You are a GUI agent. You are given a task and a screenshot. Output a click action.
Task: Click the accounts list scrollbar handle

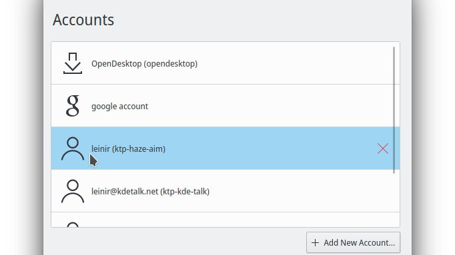[x=394, y=110]
